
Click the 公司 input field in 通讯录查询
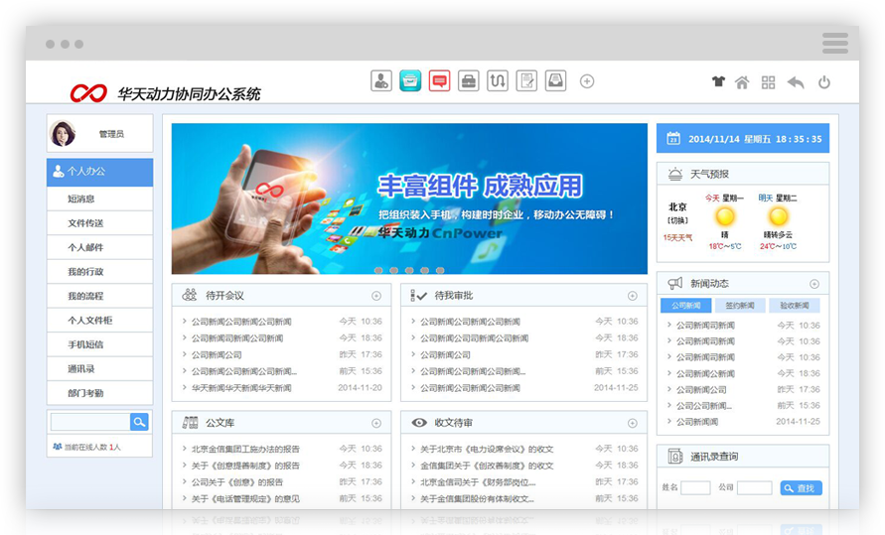pos(755,487)
